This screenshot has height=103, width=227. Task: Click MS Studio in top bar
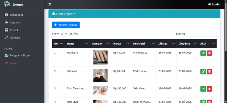point(214,4)
